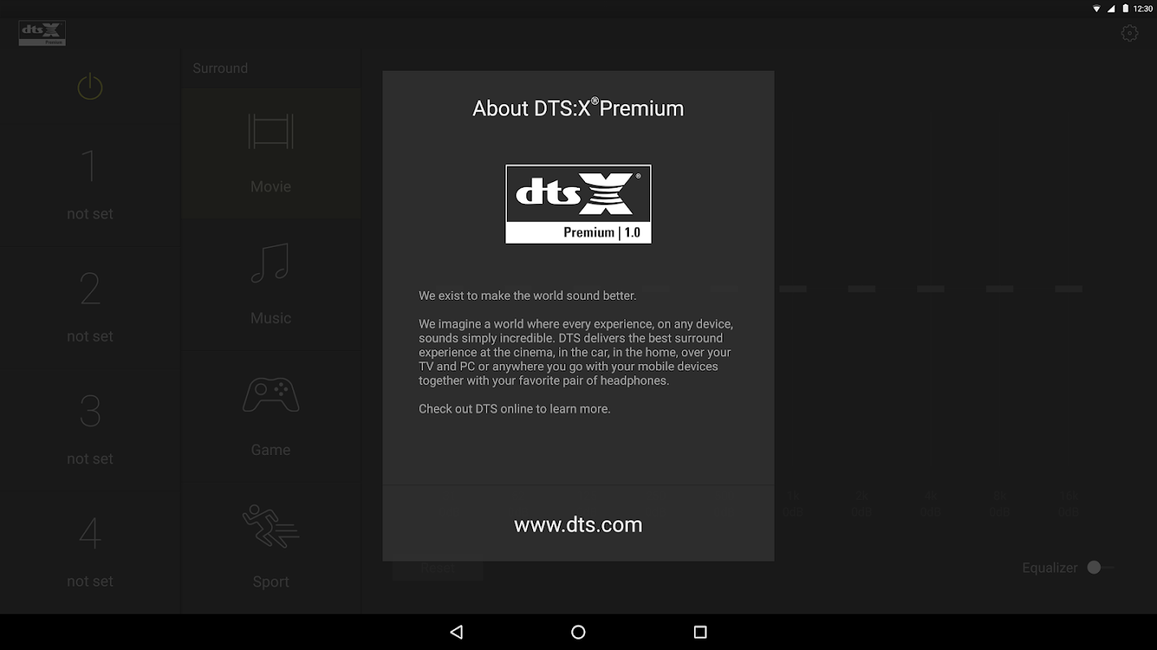1157x650 pixels.
Task: Select the Sport runner icon
Action: pos(271,526)
